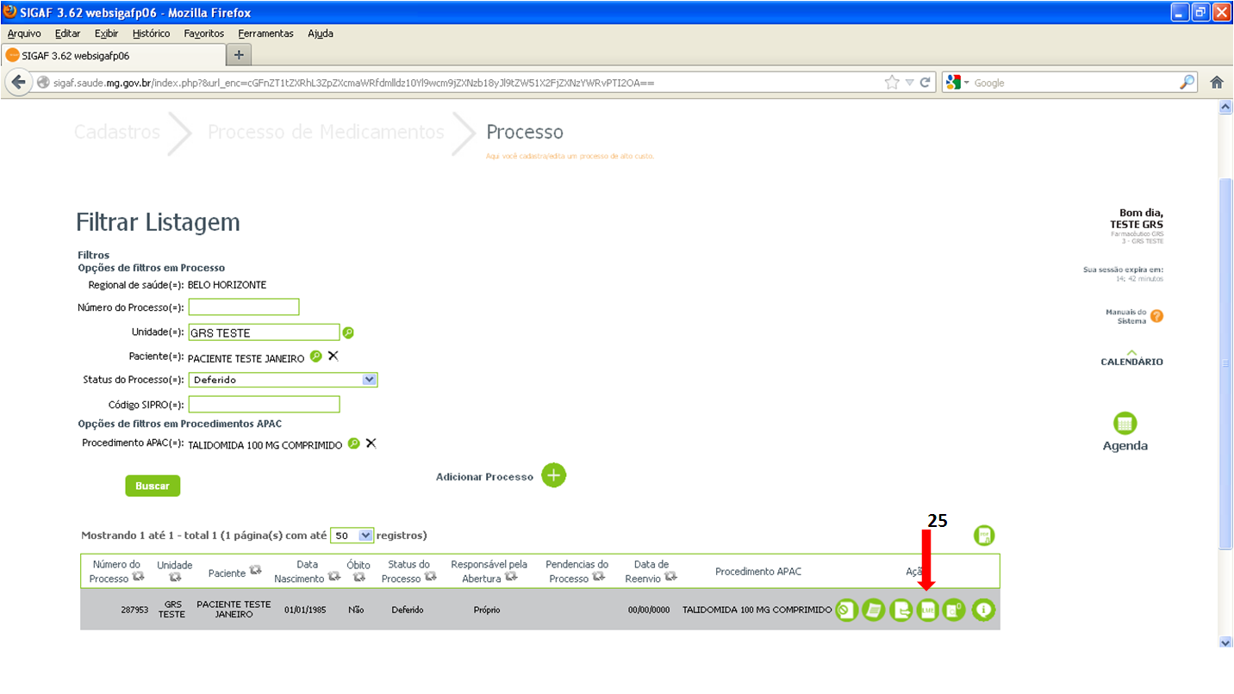
Task: Open the Ferramentas menu
Action: [266, 34]
